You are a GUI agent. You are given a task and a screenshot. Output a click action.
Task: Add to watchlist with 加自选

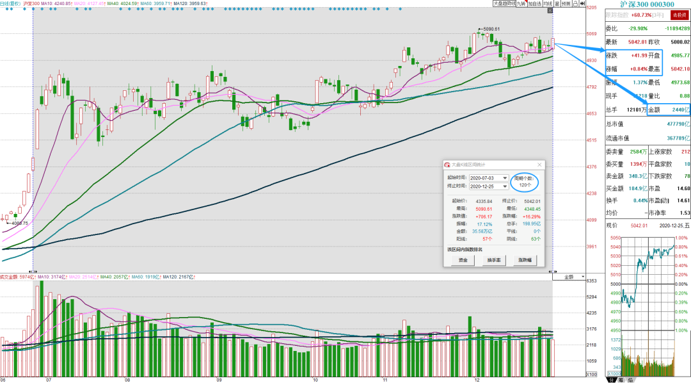coord(535,4)
